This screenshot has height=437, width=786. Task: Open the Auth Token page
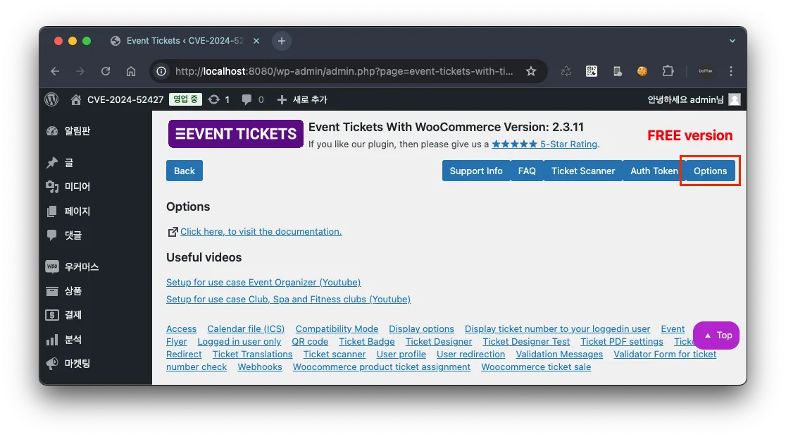pyautogui.click(x=654, y=171)
